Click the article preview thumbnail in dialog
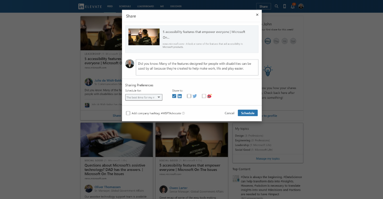 click(x=144, y=37)
